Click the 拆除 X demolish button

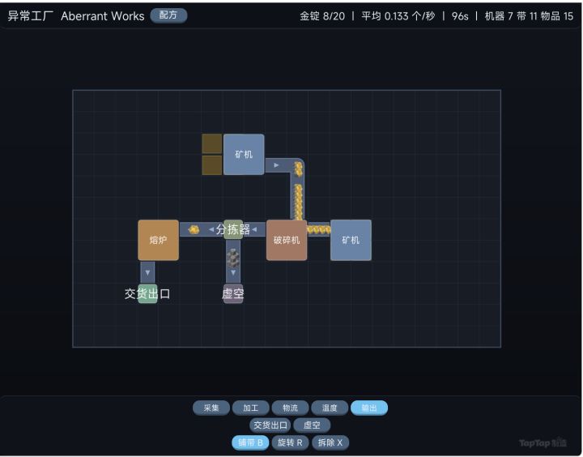330,442
